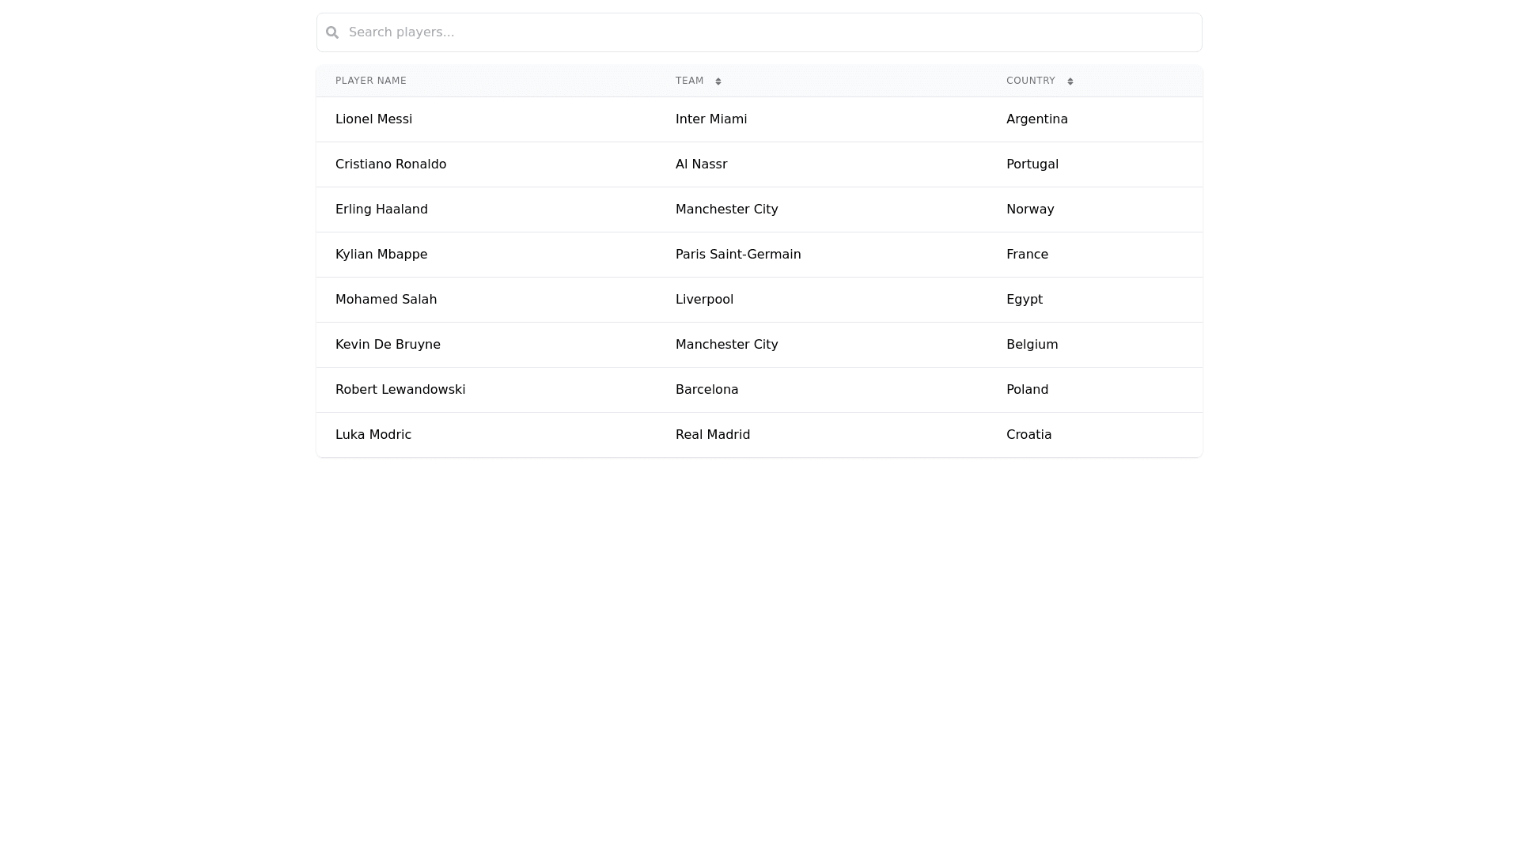Click the Kylian Mbappe name cell
This screenshot has height=854, width=1519.
coord(381,255)
